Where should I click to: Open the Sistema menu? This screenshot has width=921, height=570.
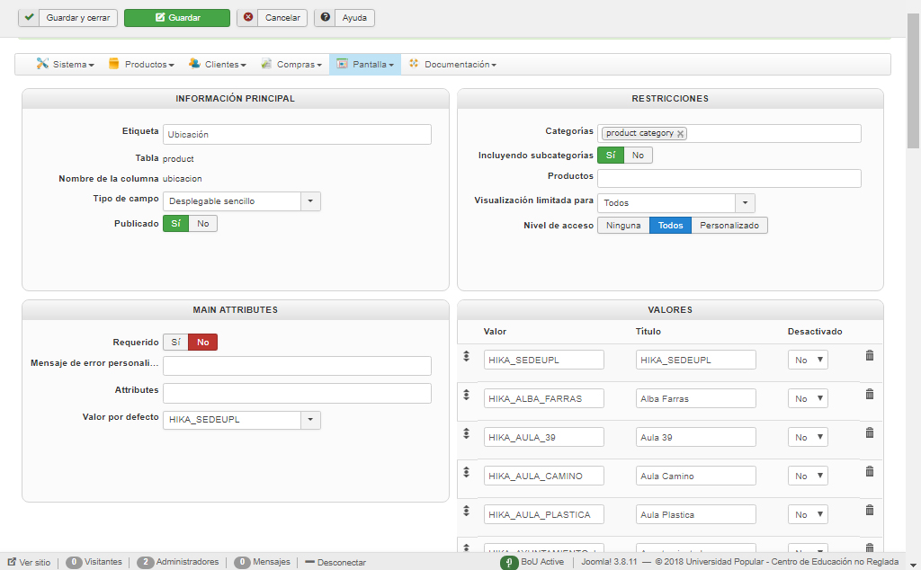65,64
